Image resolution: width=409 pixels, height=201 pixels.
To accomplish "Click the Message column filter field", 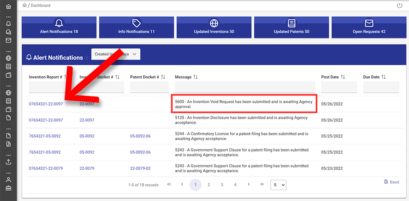I will (245, 87).
